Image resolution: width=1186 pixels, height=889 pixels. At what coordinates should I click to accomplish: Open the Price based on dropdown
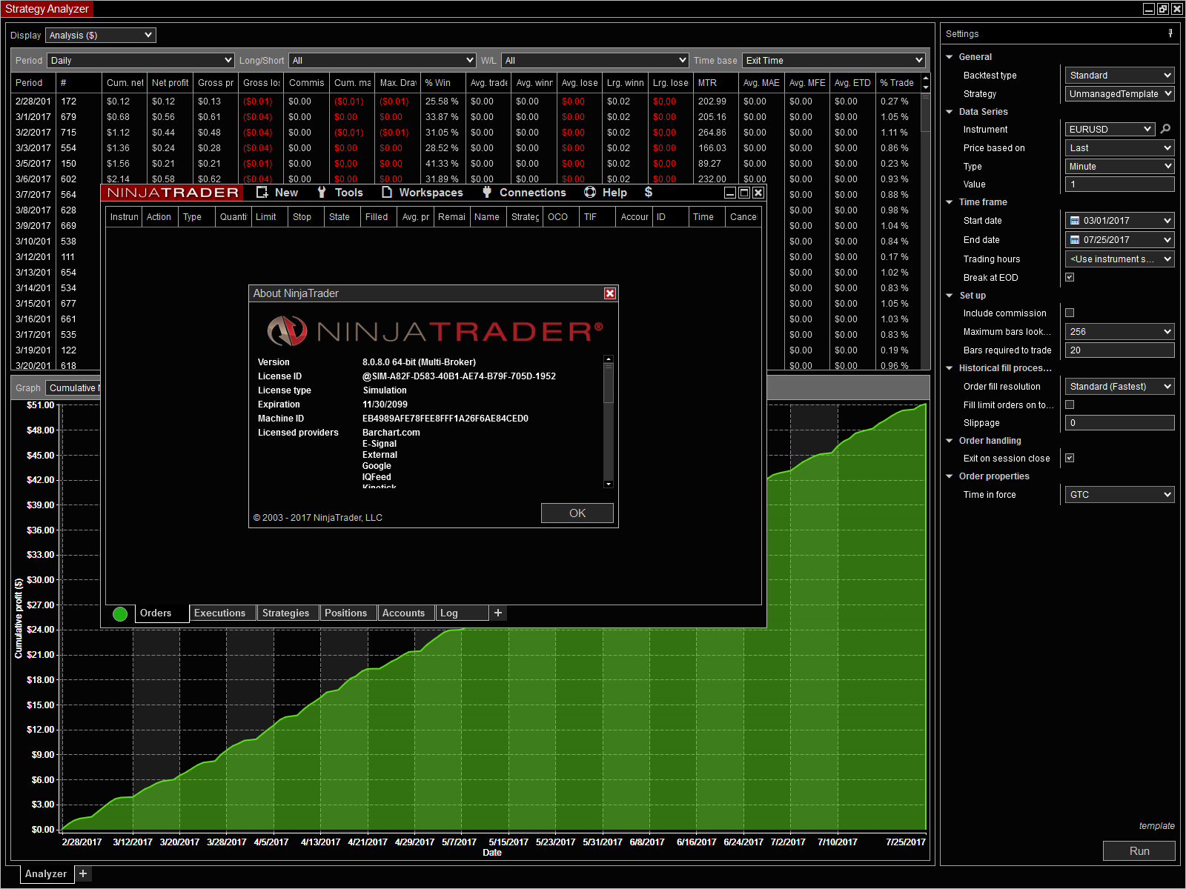tap(1120, 147)
